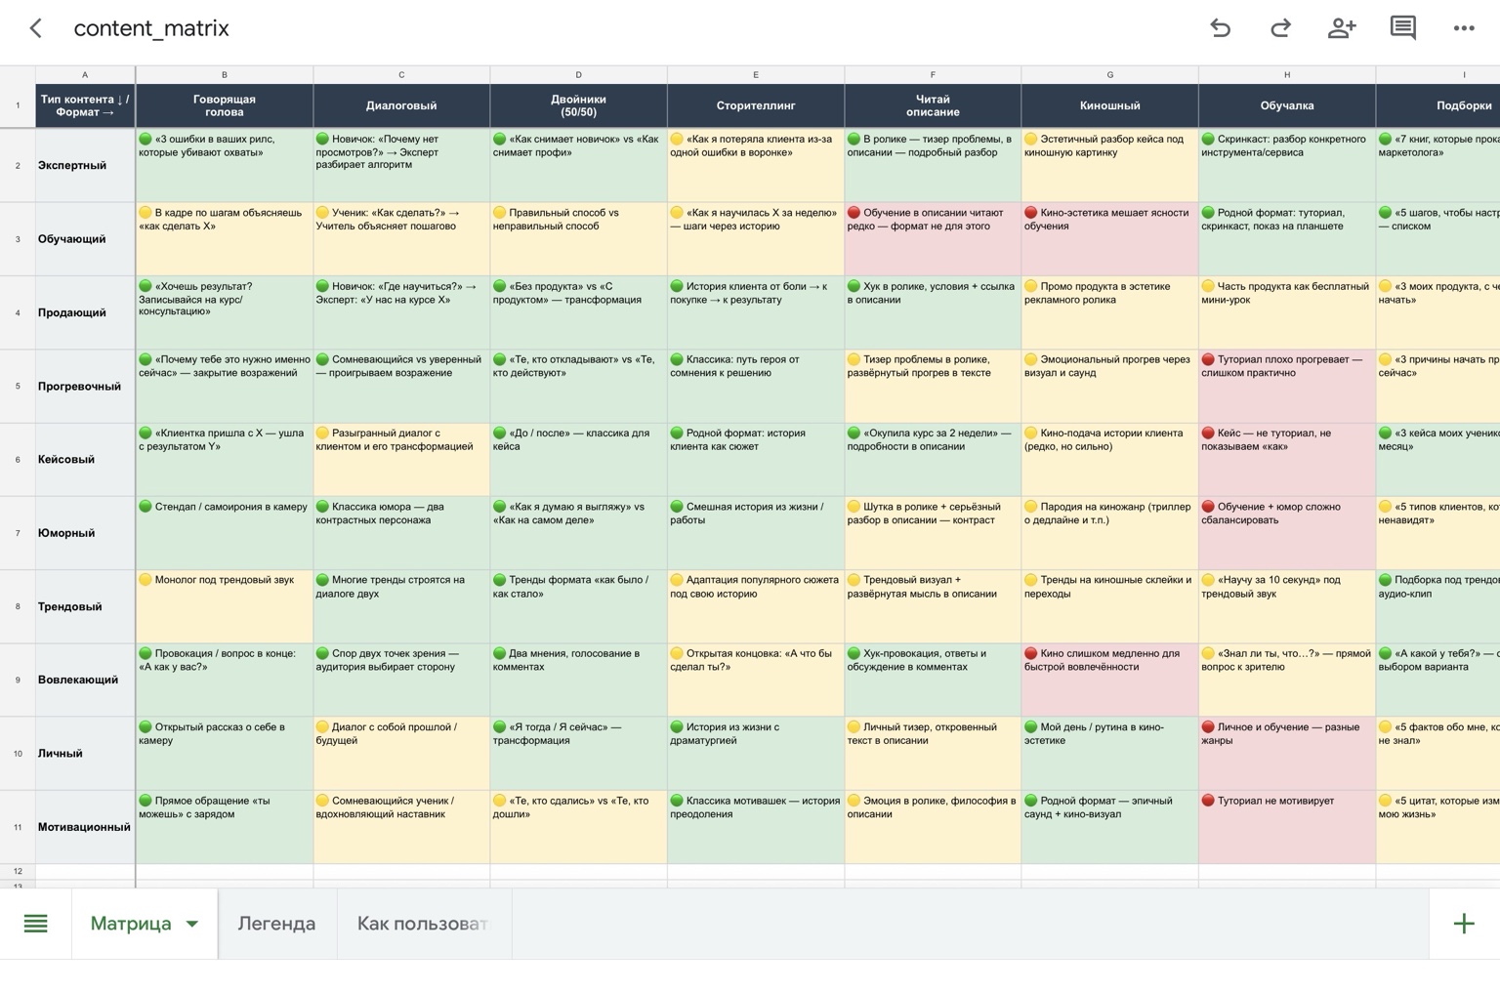Select the header cell Говорящая голова

[x=225, y=105]
